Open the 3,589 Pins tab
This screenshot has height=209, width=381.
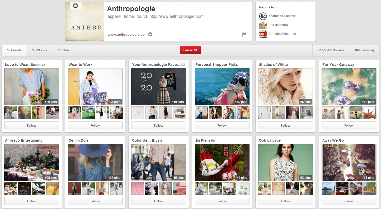tap(39, 50)
